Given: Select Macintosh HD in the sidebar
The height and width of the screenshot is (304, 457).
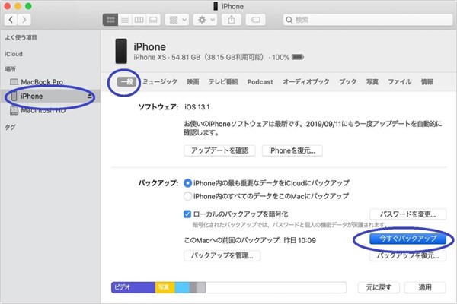Looking at the screenshot, I should 38,110.
